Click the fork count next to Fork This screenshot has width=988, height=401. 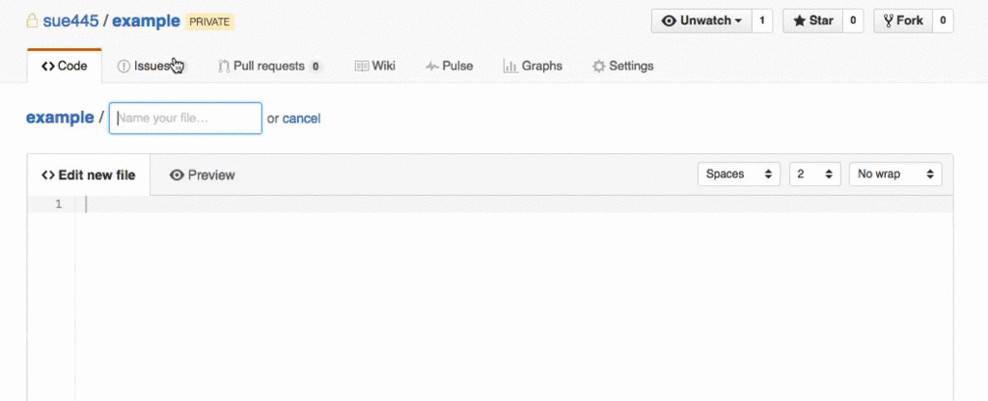pyautogui.click(x=943, y=21)
